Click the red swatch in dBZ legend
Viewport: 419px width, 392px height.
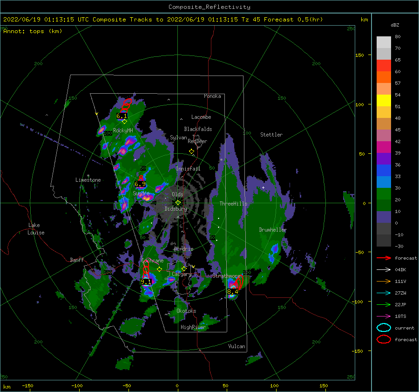pyautogui.click(x=384, y=66)
